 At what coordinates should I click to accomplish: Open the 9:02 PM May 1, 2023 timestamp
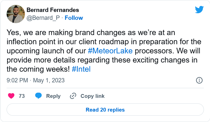point(35,81)
